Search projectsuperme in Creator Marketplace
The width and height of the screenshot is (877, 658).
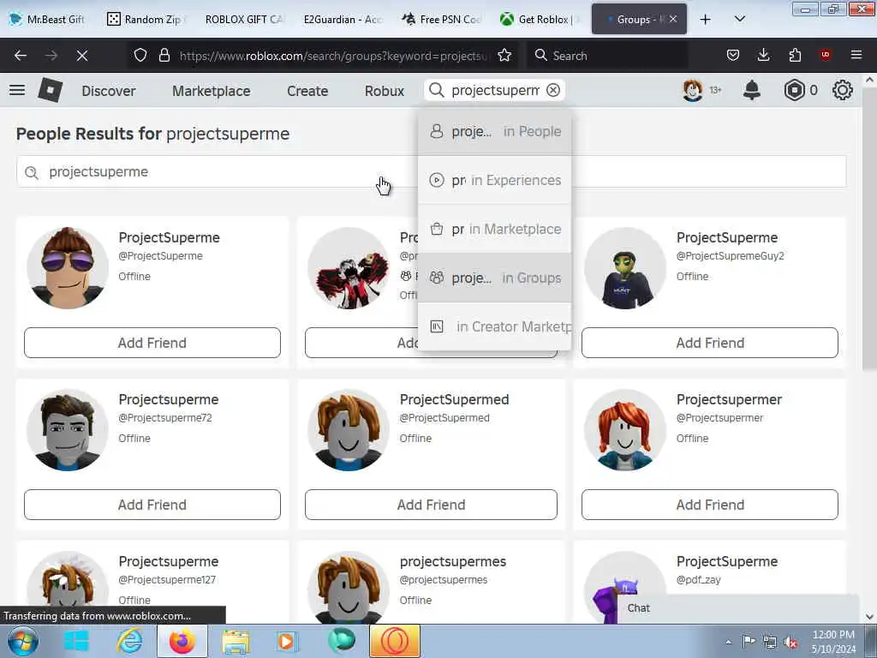494,326
